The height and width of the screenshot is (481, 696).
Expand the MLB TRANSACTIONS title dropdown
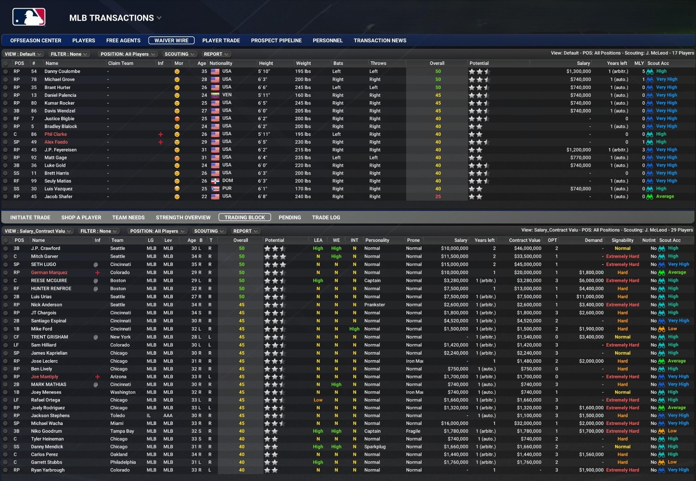pyautogui.click(x=159, y=18)
